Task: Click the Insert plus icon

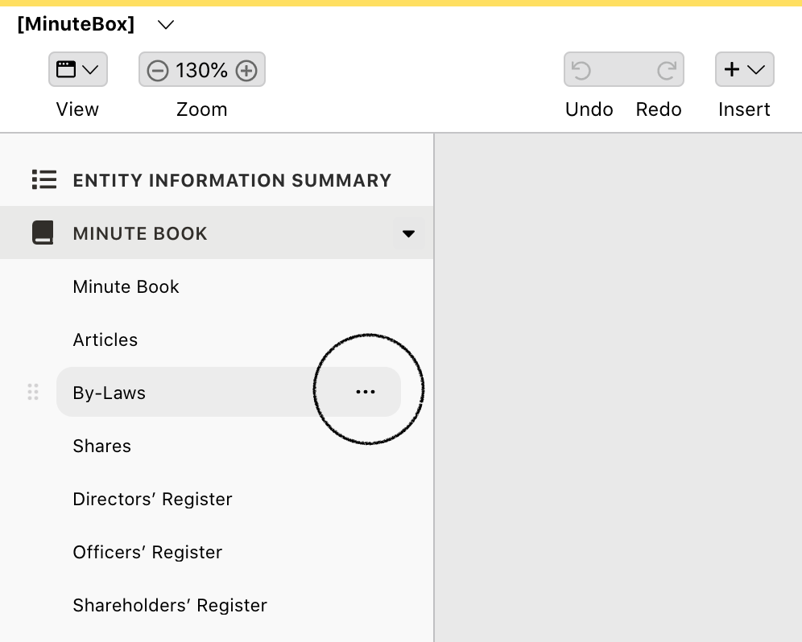Action: click(732, 69)
